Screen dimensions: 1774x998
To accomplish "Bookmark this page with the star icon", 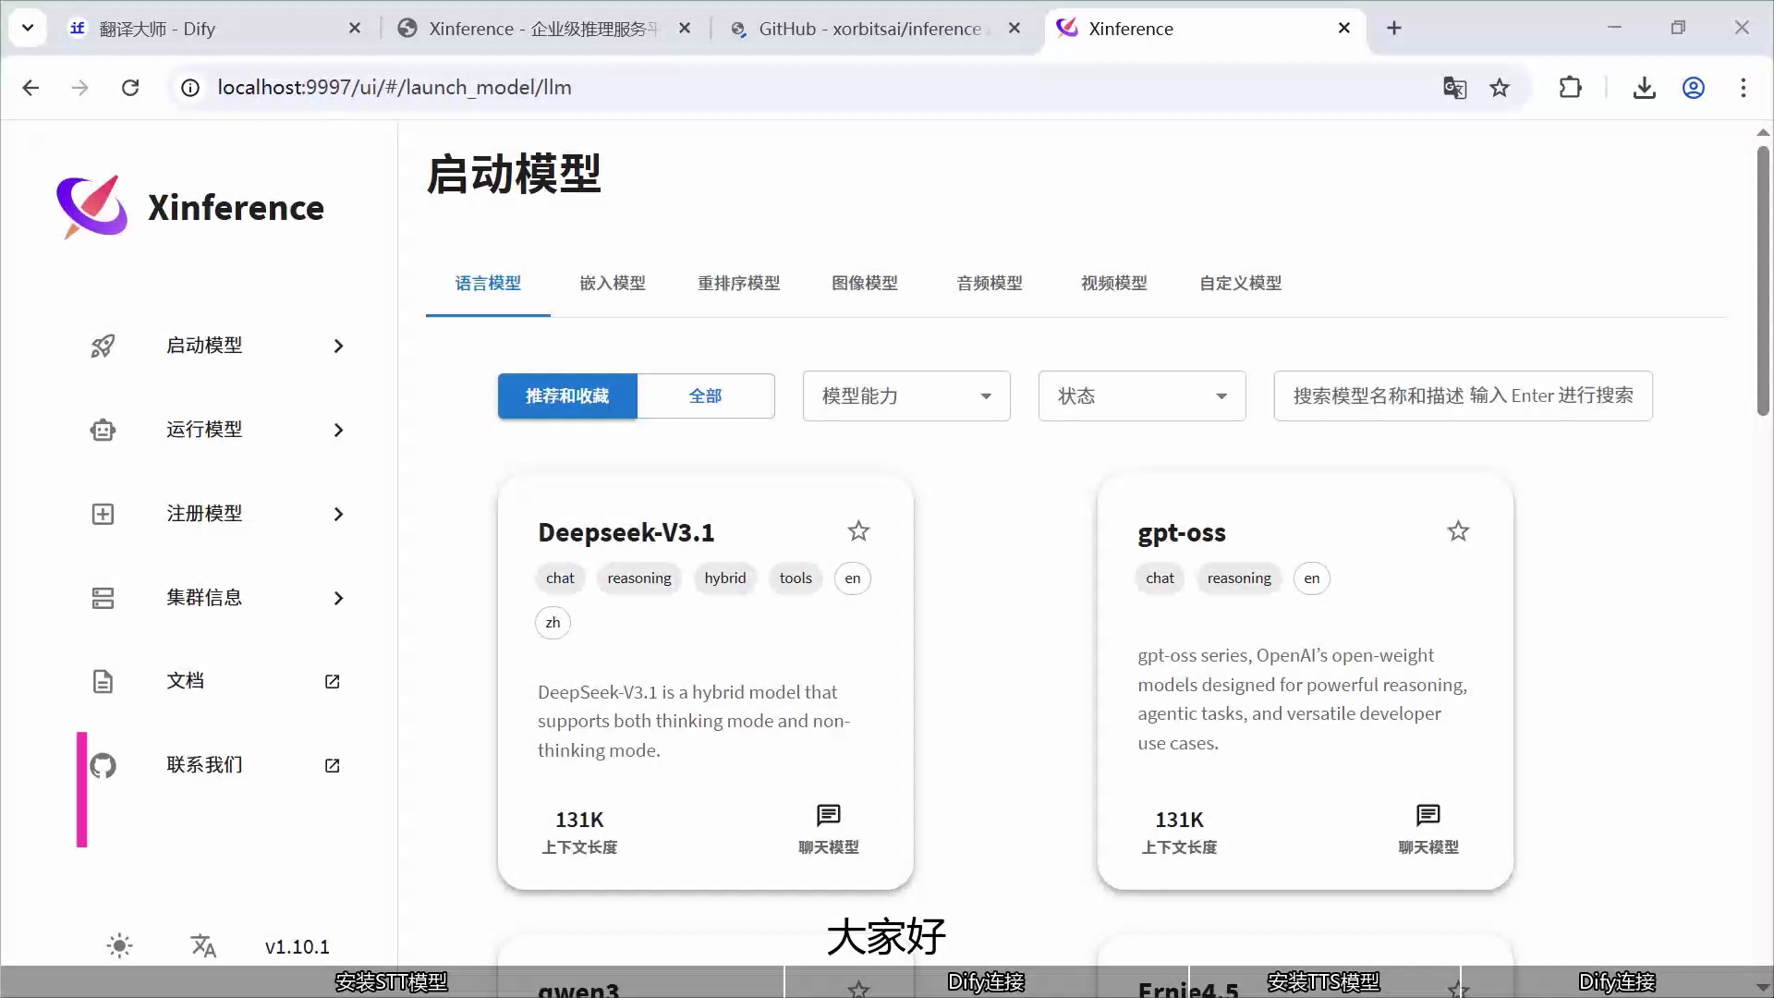I will (x=1500, y=88).
